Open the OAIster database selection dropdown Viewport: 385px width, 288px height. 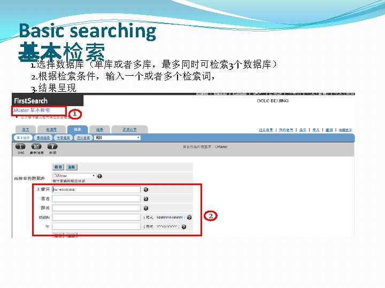pyautogui.click(x=74, y=175)
